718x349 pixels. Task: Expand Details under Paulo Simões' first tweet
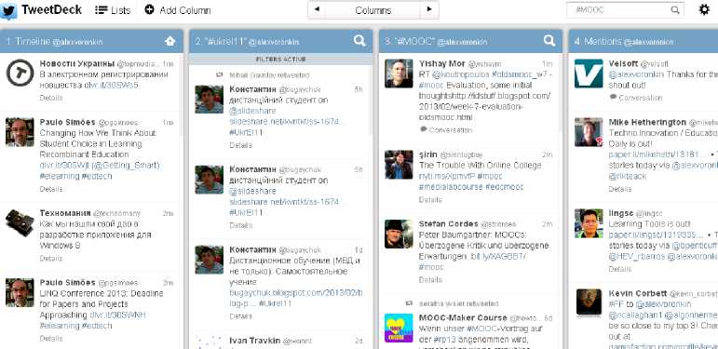coord(51,189)
